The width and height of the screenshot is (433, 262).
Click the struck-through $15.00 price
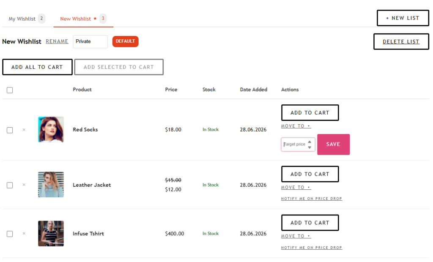(x=173, y=180)
